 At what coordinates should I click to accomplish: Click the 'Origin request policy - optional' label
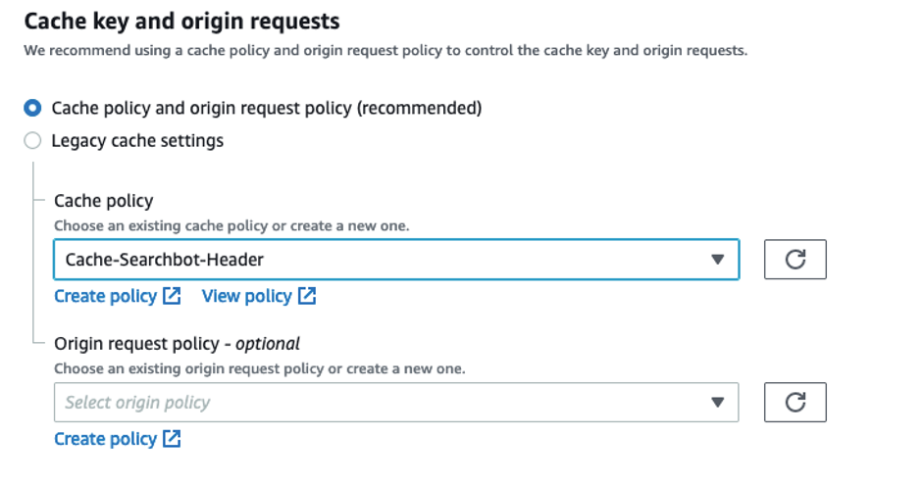(x=177, y=343)
